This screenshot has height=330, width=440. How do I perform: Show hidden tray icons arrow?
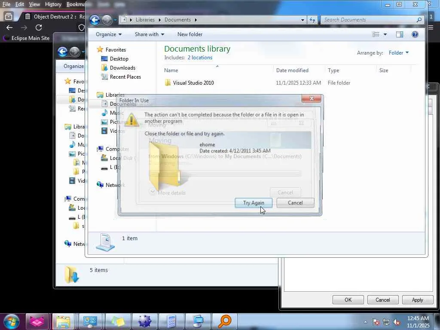pos(365,322)
